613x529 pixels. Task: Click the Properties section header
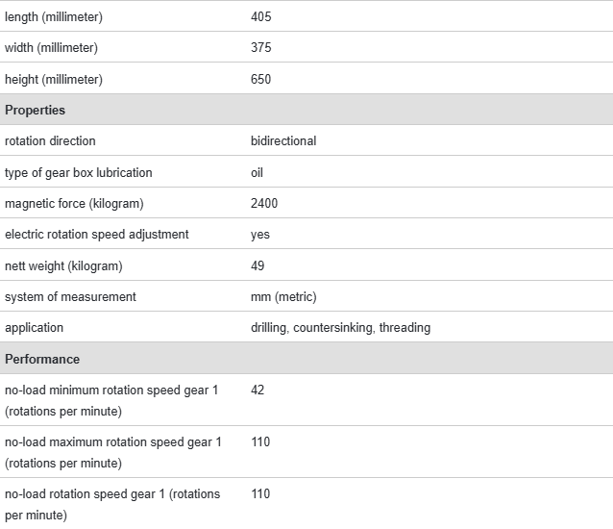[36, 110]
